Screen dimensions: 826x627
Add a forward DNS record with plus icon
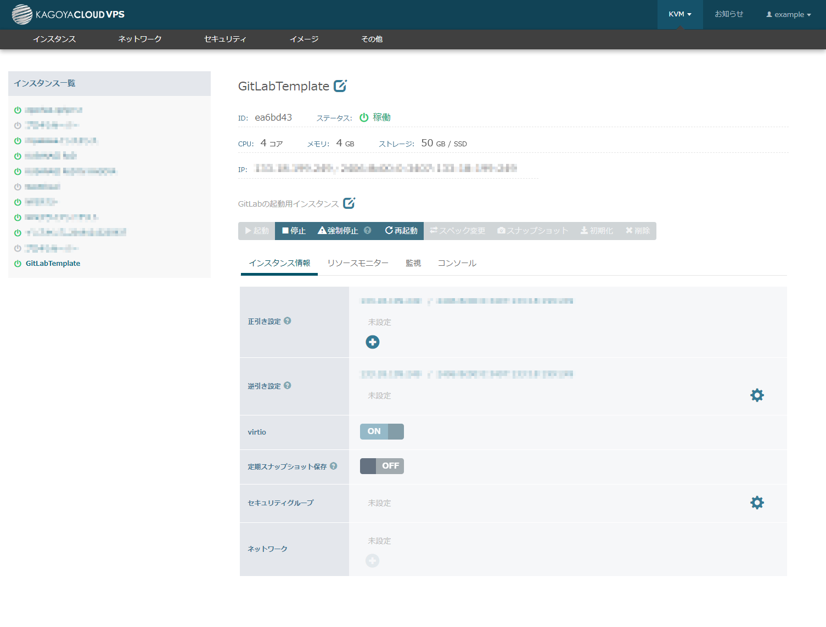point(372,342)
